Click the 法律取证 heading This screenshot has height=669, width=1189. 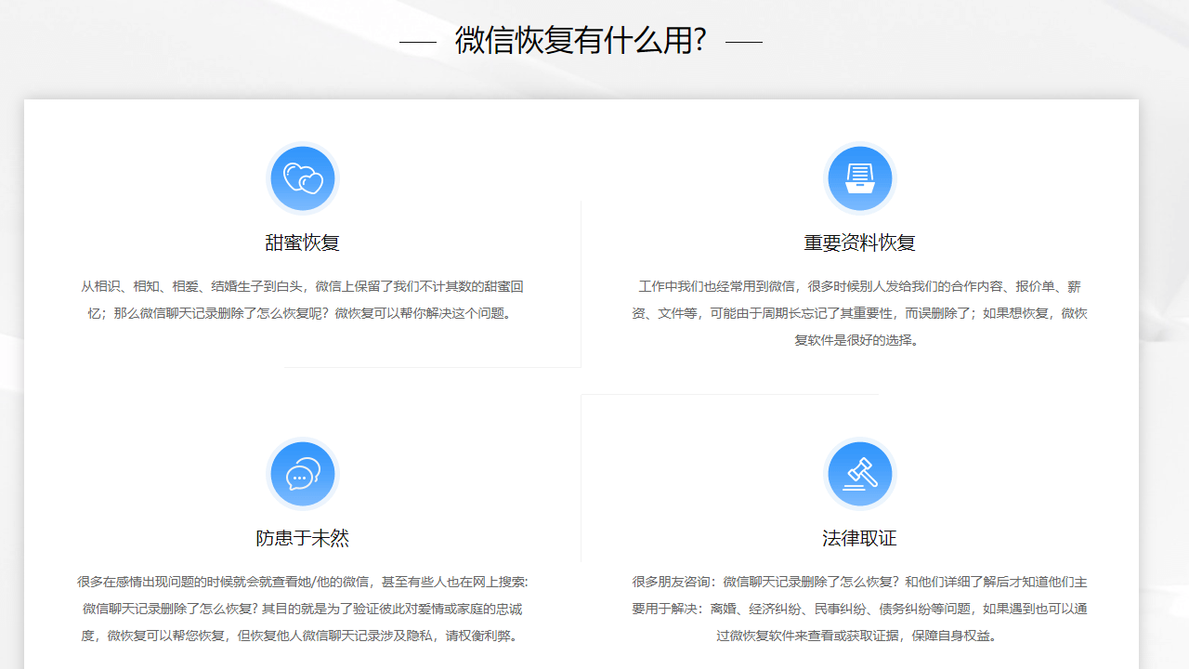859,537
